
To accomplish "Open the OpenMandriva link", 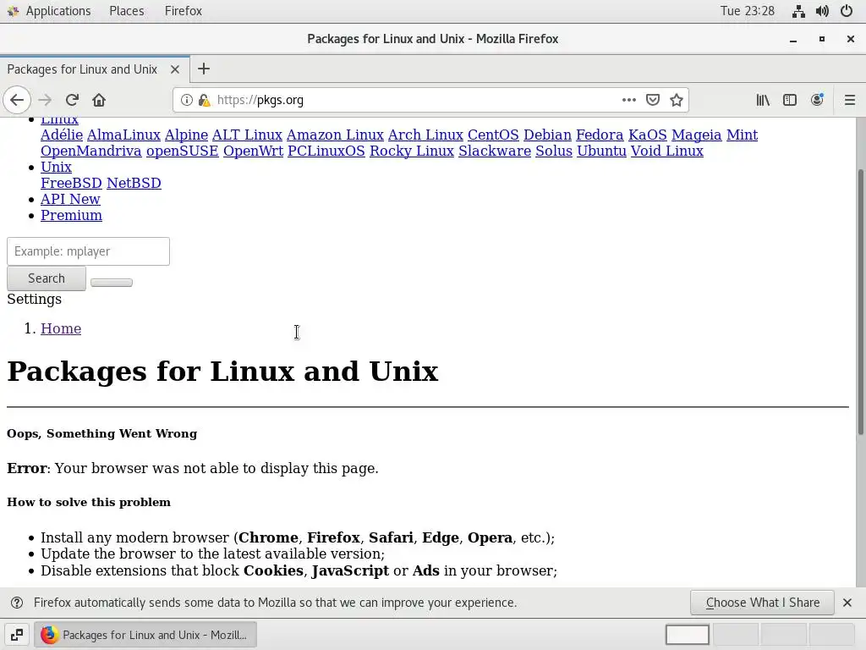I will point(91,151).
